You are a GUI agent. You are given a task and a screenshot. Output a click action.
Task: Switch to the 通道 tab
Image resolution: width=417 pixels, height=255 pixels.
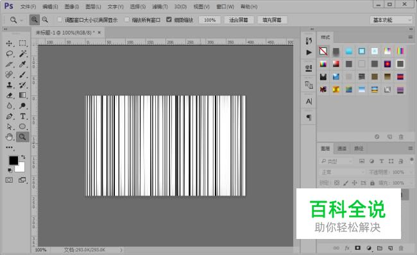pyautogui.click(x=342, y=148)
